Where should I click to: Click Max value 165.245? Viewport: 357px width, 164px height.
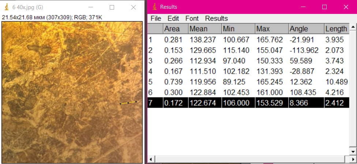click(x=270, y=82)
